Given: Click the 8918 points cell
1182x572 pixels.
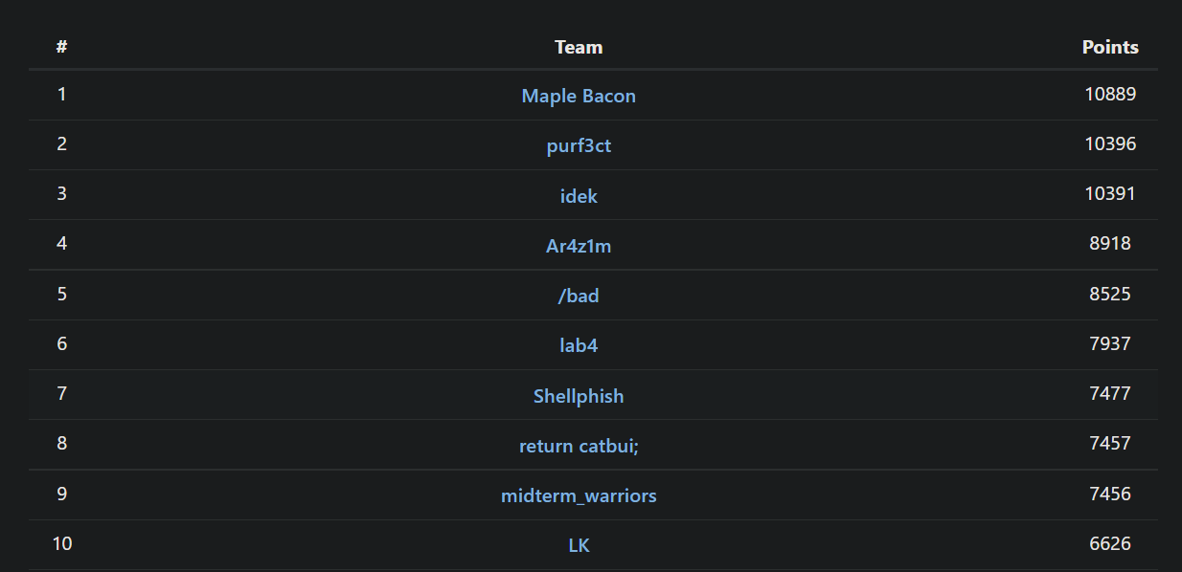Looking at the screenshot, I should 1110,243.
